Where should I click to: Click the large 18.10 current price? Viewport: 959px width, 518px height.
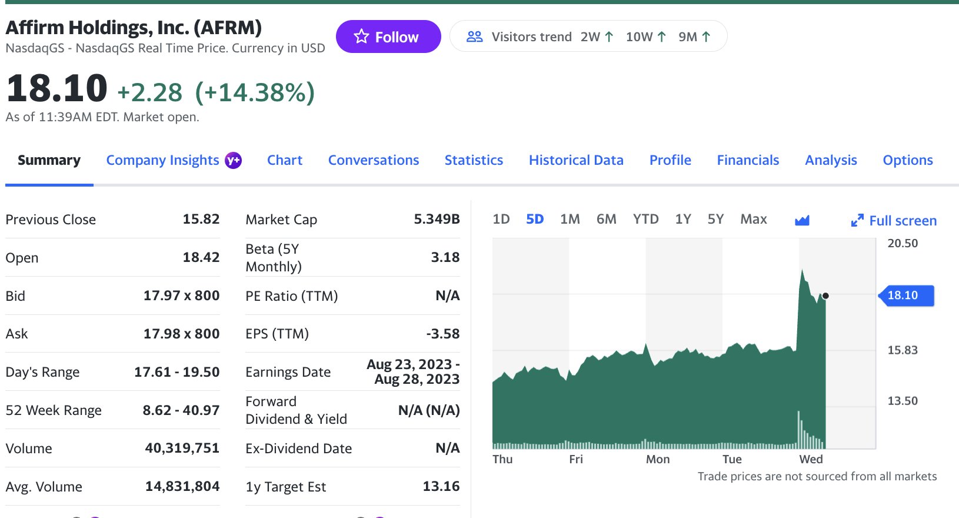(x=56, y=88)
